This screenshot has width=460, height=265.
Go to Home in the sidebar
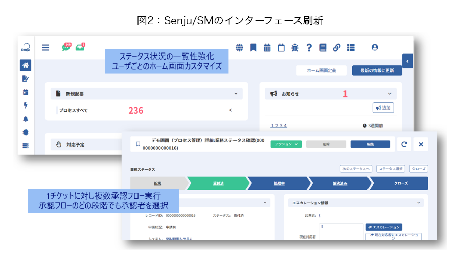(x=26, y=65)
